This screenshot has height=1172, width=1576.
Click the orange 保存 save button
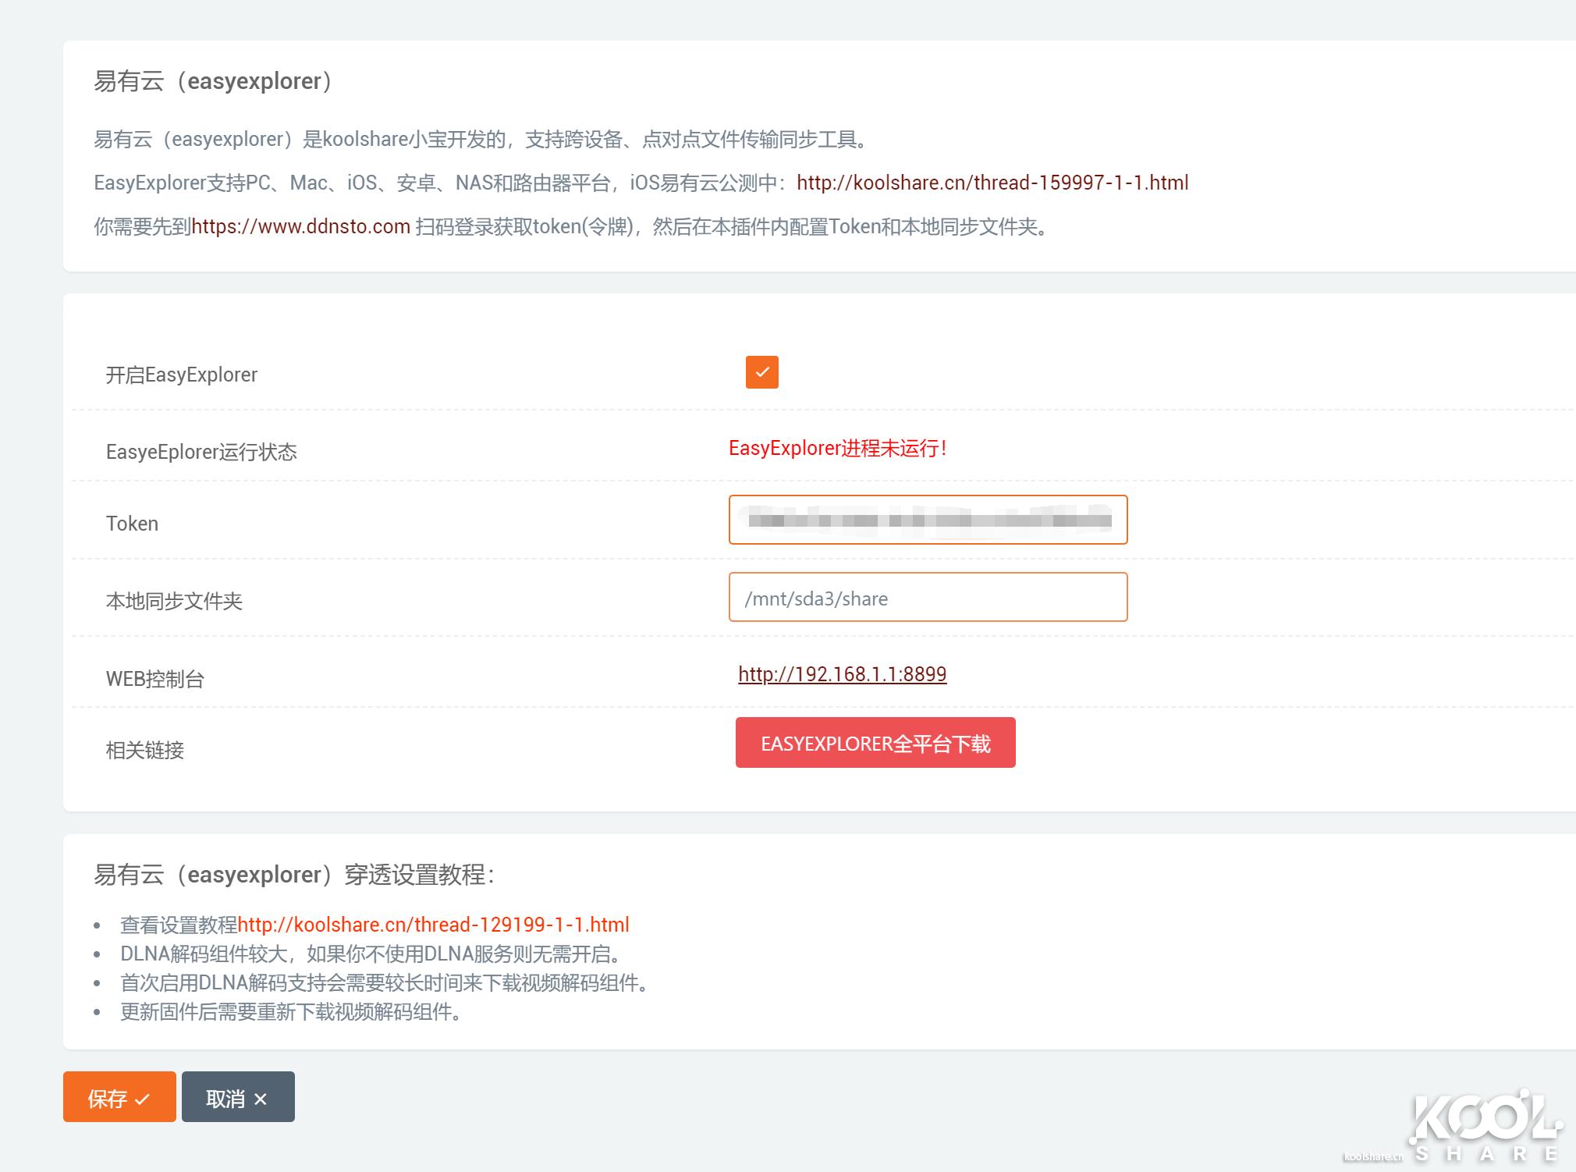pos(119,1097)
